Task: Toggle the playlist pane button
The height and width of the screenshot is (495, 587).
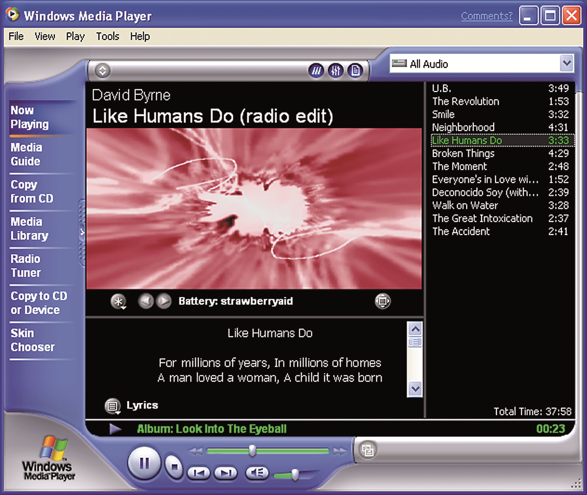Action: 355,71
